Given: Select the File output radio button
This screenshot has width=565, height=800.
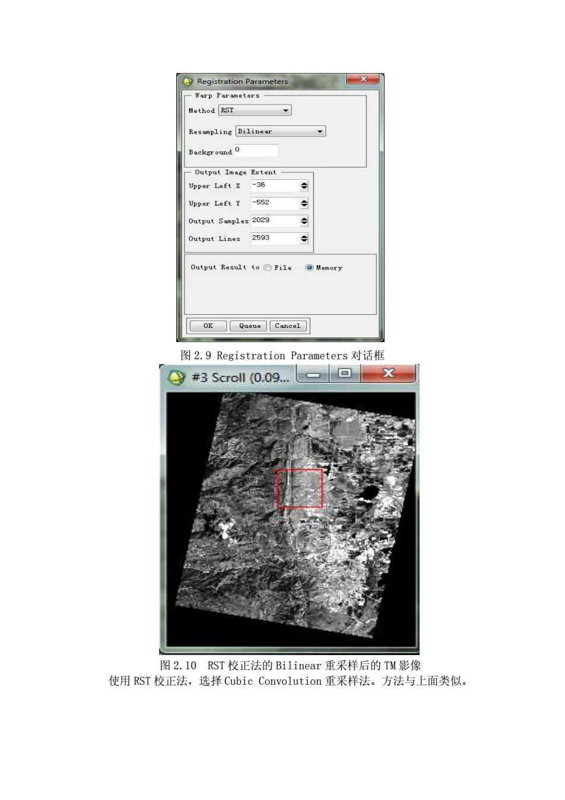Looking at the screenshot, I should coord(268,268).
